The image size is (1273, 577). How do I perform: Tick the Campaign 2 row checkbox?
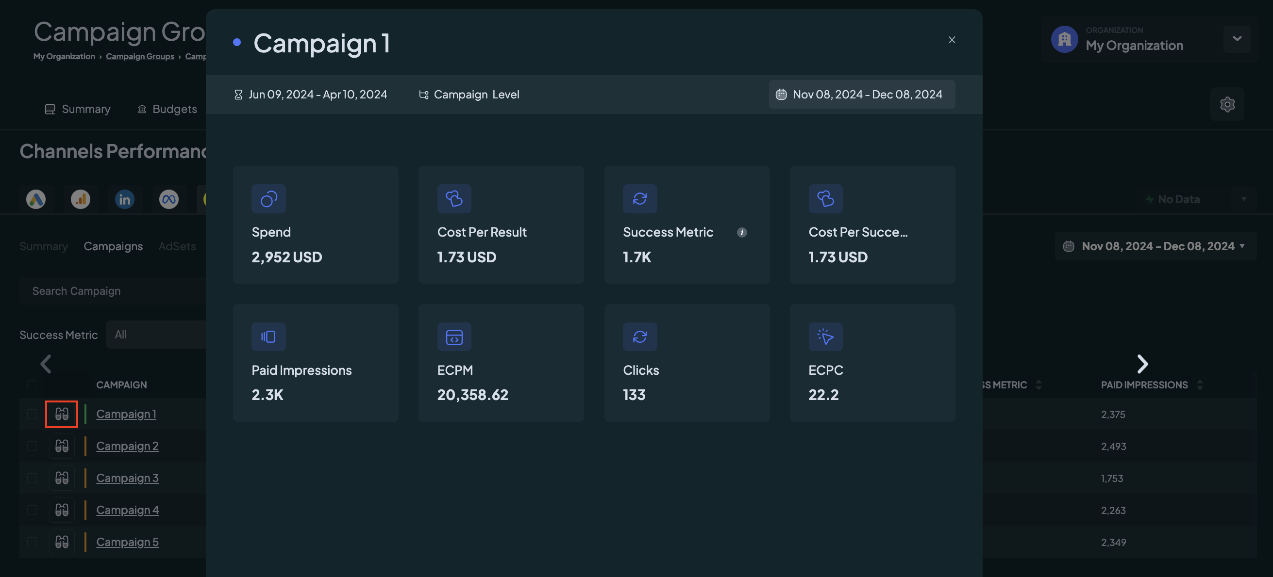click(32, 446)
